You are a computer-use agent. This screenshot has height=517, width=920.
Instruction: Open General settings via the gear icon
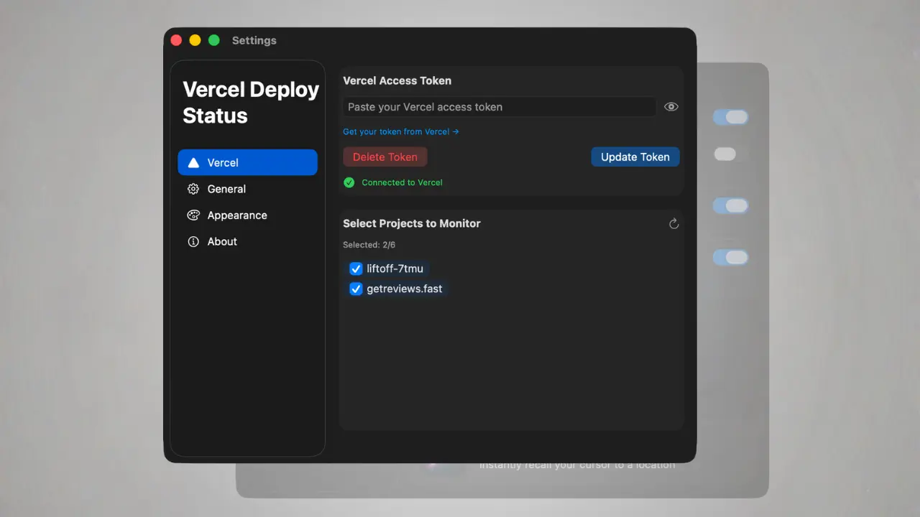[x=193, y=189]
